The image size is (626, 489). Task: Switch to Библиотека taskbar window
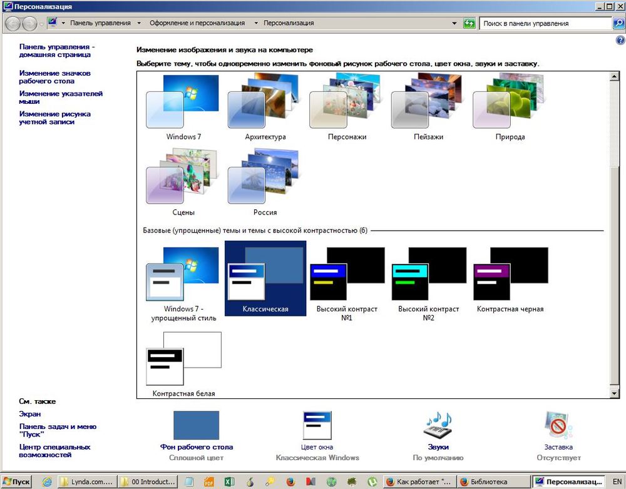pyautogui.click(x=493, y=481)
